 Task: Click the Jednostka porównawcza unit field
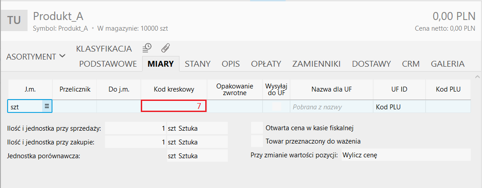coord(196,156)
